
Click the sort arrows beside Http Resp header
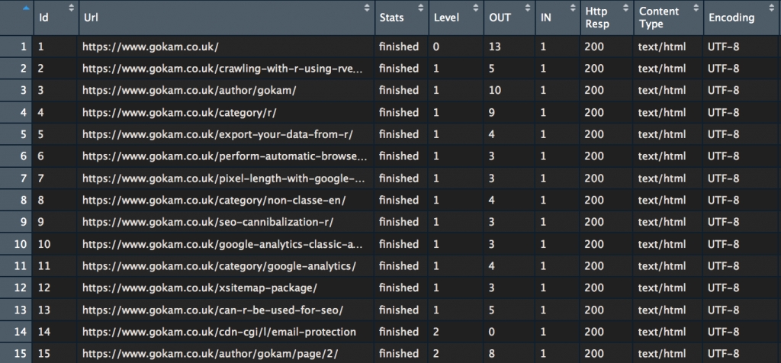627,8
